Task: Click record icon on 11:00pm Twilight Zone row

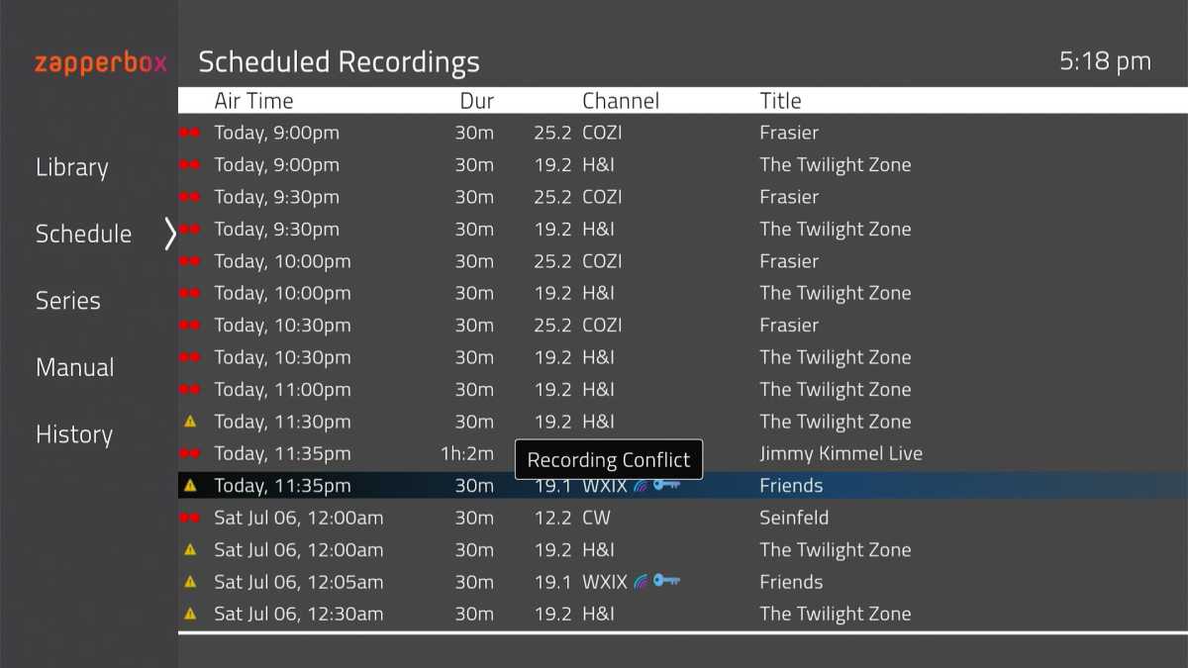Action: click(190, 389)
